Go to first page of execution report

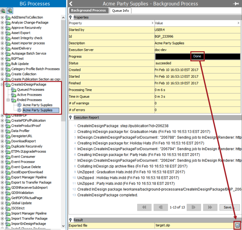click(x=144, y=207)
